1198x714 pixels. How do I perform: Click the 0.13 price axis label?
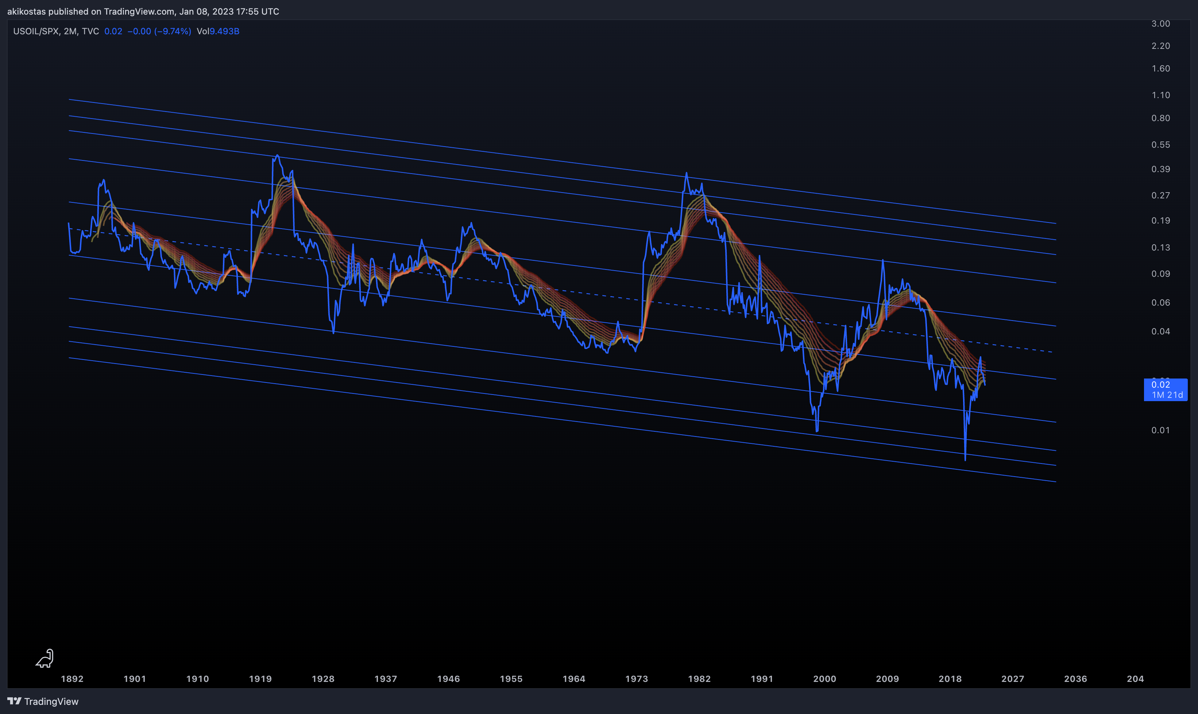coord(1160,247)
